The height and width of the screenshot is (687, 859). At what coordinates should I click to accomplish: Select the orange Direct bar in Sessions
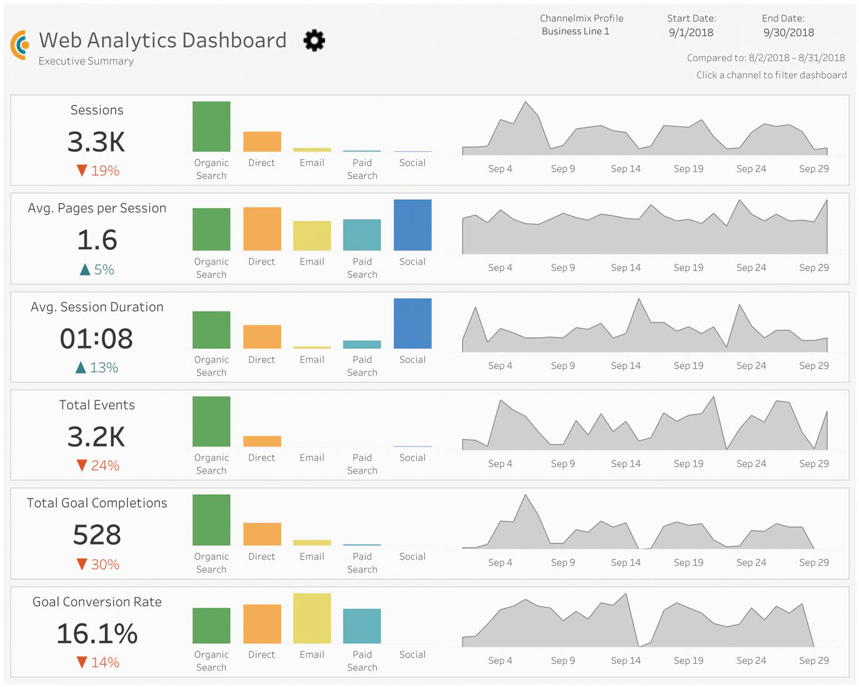coord(262,142)
